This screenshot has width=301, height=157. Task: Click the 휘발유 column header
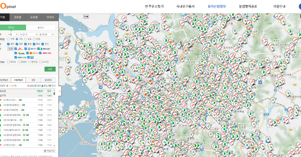(x=40, y=91)
